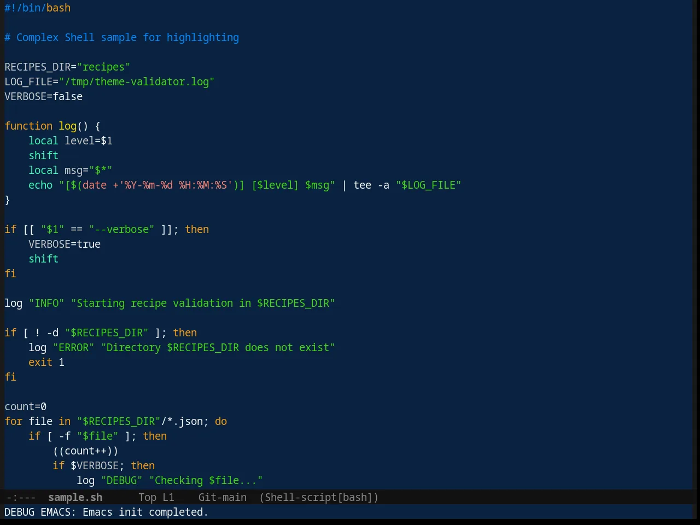Click the VERBOSE=true line
Viewport: 700px width, 525px height.
click(65, 244)
